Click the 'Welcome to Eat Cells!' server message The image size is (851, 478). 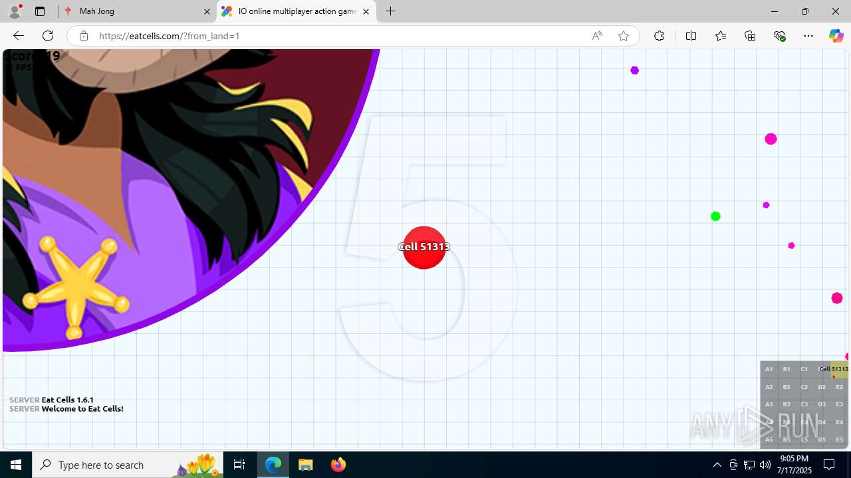[82, 409]
